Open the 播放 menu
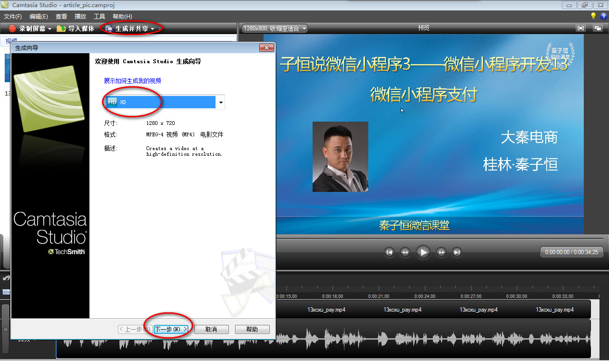The image size is (609, 361). [x=80, y=17]
